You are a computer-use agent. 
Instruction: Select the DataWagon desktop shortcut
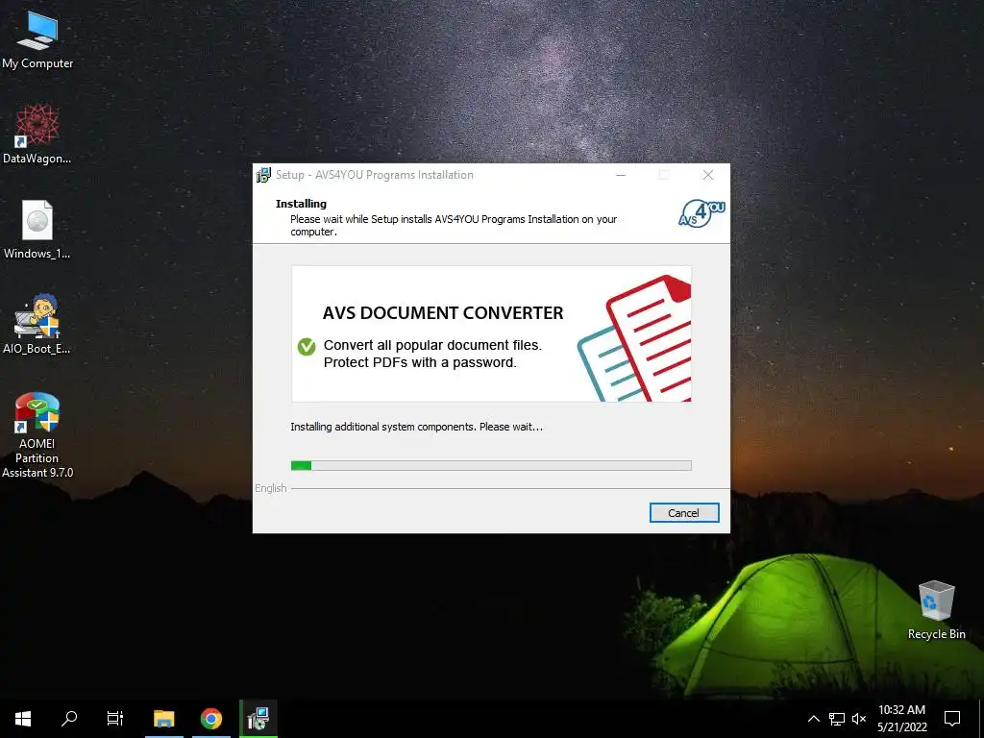click(37, 135)
